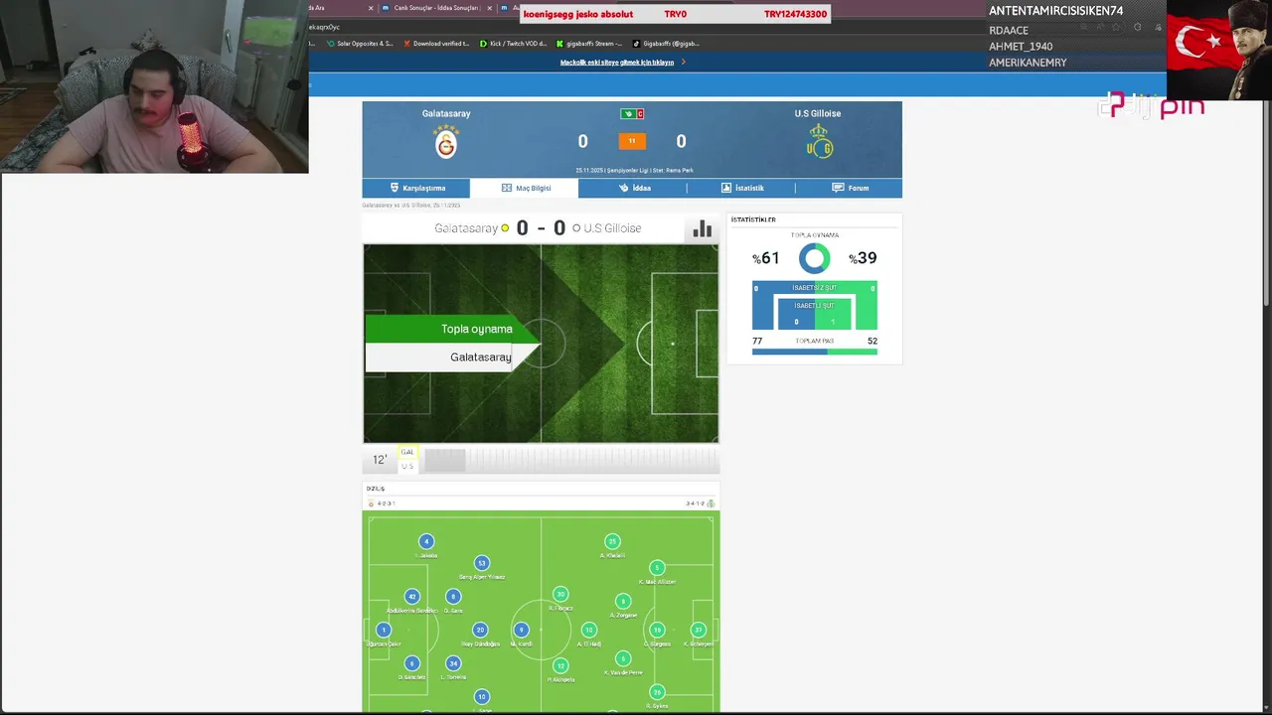Select player 25 A. Khalaili
Screen dimensions: 1272x715
coord(612,541)
